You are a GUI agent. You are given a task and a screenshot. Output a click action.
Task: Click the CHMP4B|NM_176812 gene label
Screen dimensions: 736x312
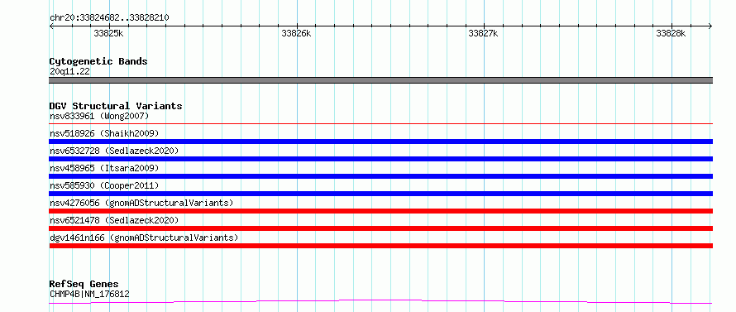point(89,295)
